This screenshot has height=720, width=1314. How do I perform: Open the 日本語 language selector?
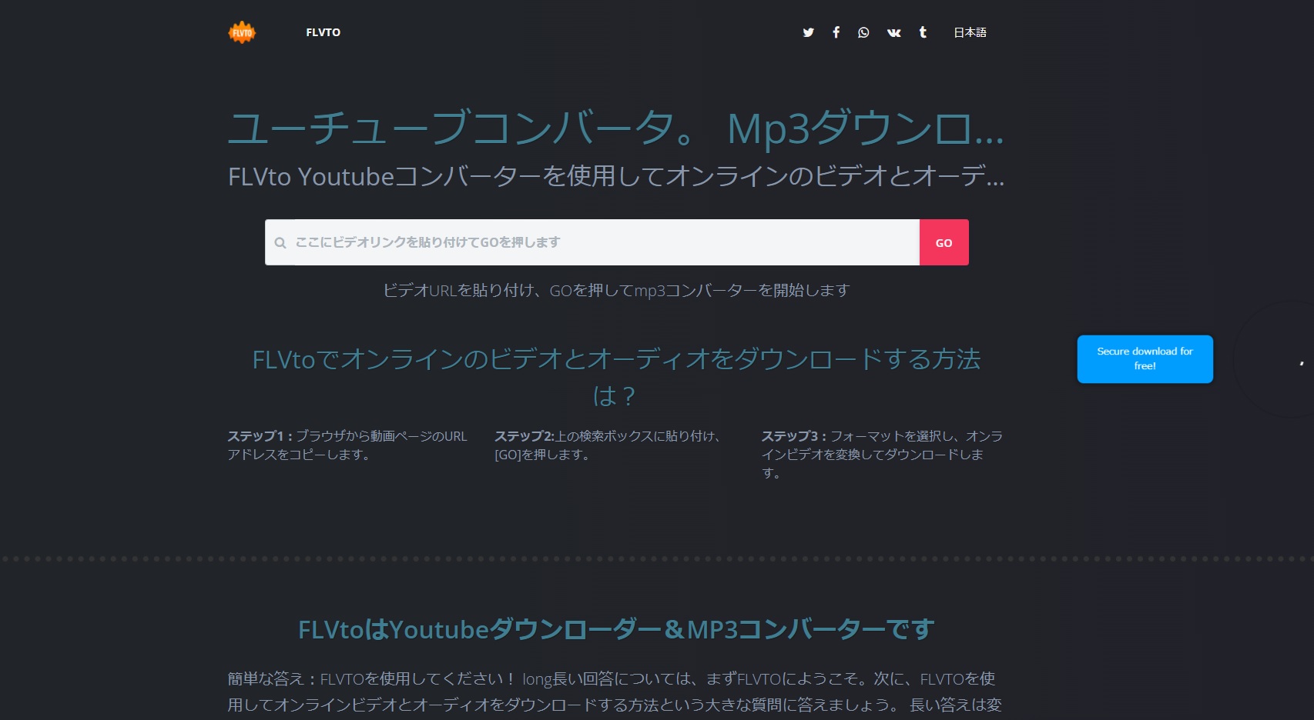[x=970, y=32]
